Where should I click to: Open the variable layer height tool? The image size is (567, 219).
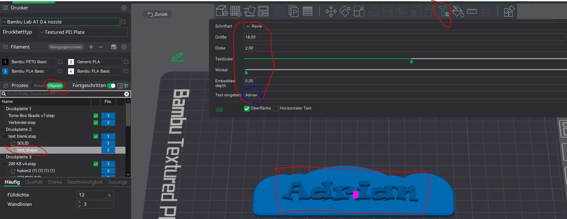click(308, 11)
